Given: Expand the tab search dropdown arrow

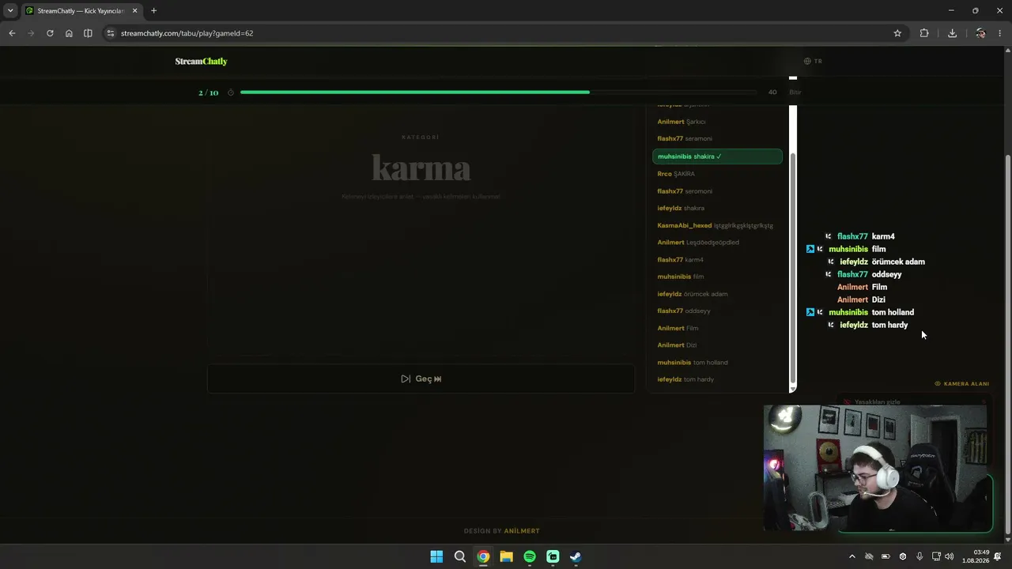Looking at the screenshot, I should (x=10, y=11).
